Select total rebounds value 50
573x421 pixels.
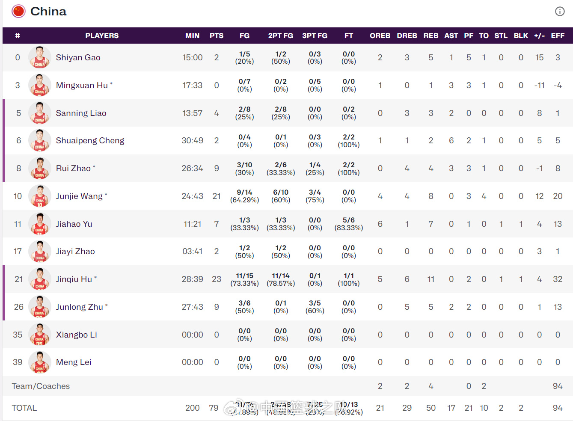coord(431,408)
